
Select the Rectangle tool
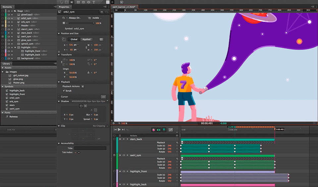point(78,2)
